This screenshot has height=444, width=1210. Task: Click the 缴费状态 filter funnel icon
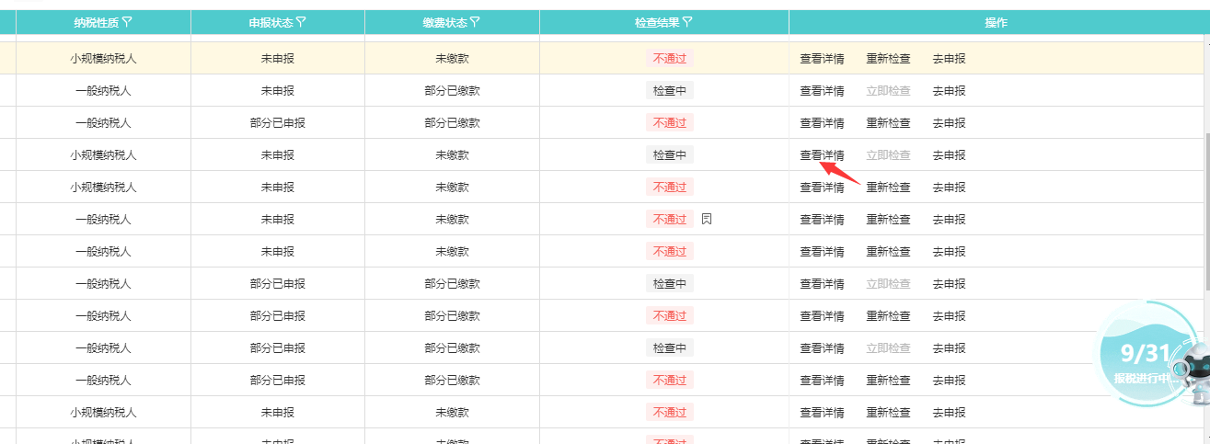coord(475,22)
